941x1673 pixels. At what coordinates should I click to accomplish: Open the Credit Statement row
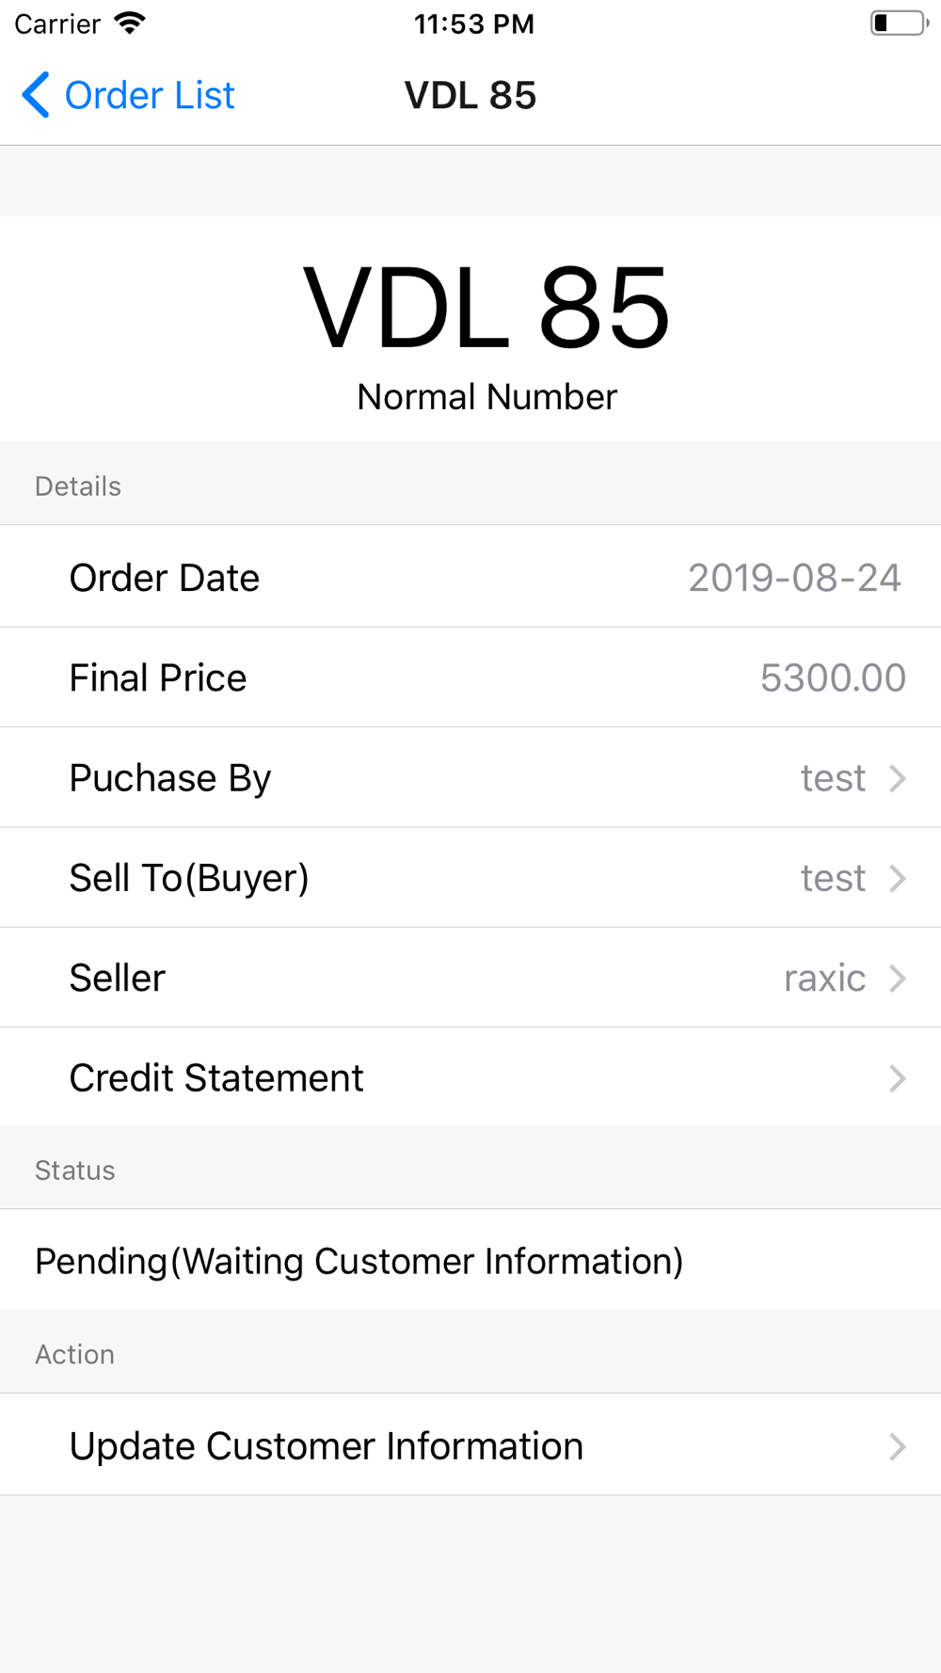[x=470, y=1077]
